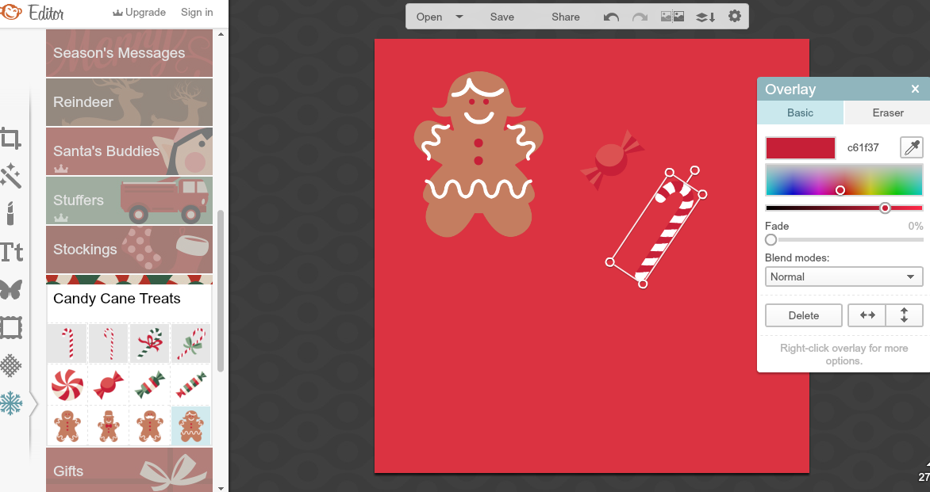Expand the Stockings overlay category
Viewport: 930px width, 492px height.
coord(129,250)
